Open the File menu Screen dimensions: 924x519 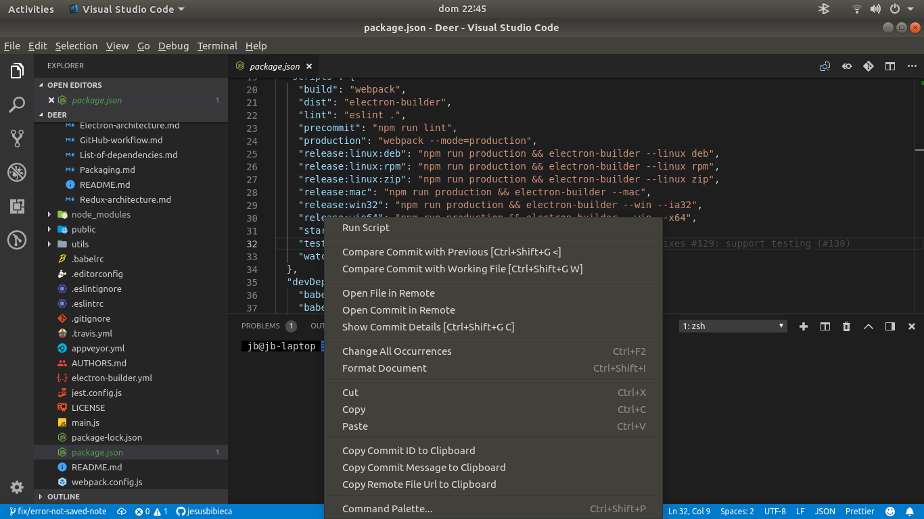pyautogui.click(x=12, y=46)
